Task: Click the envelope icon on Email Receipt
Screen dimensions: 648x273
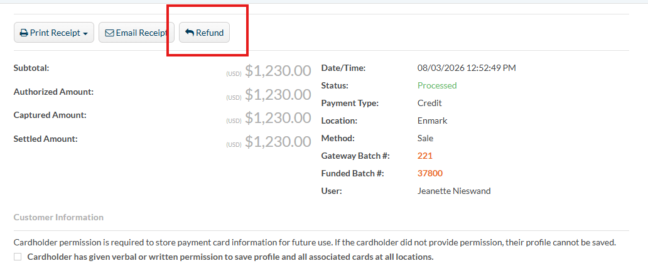Action: click(109, 33)
